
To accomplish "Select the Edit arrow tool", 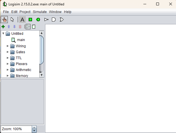I will (x=12, y=20).
